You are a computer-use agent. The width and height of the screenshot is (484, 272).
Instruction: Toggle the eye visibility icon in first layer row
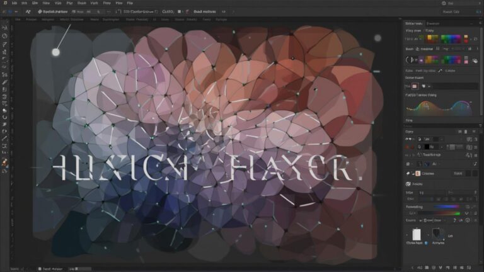pos(408,139)
